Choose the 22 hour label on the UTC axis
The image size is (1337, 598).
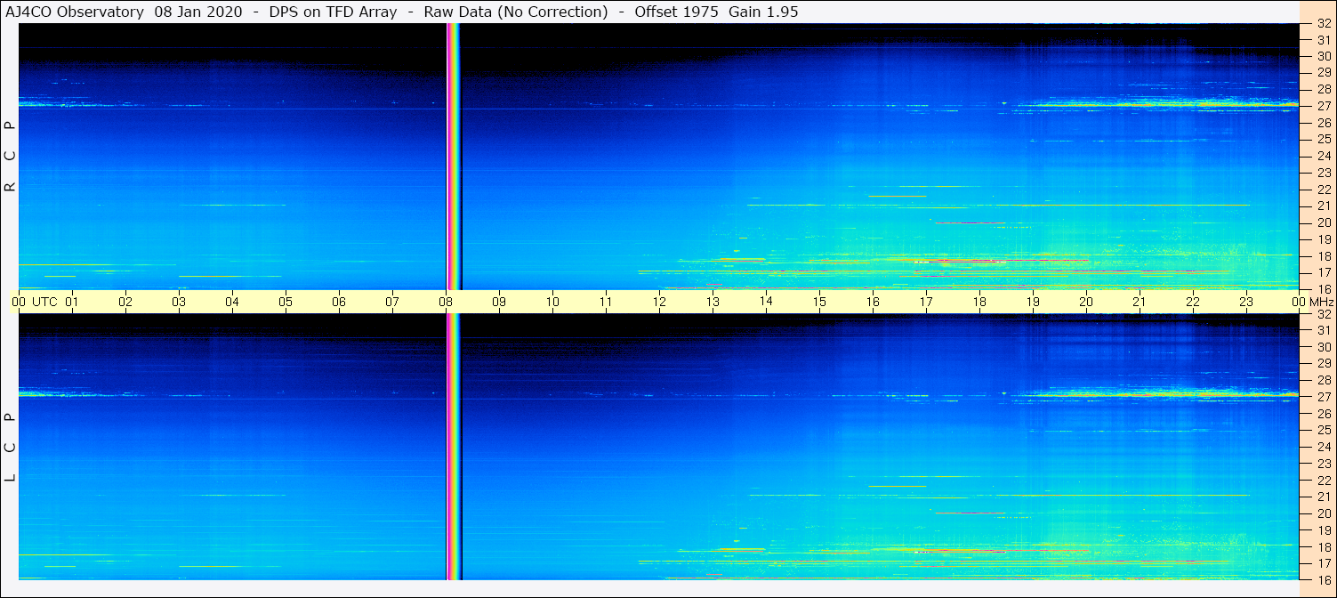[x=1193, y=302]
